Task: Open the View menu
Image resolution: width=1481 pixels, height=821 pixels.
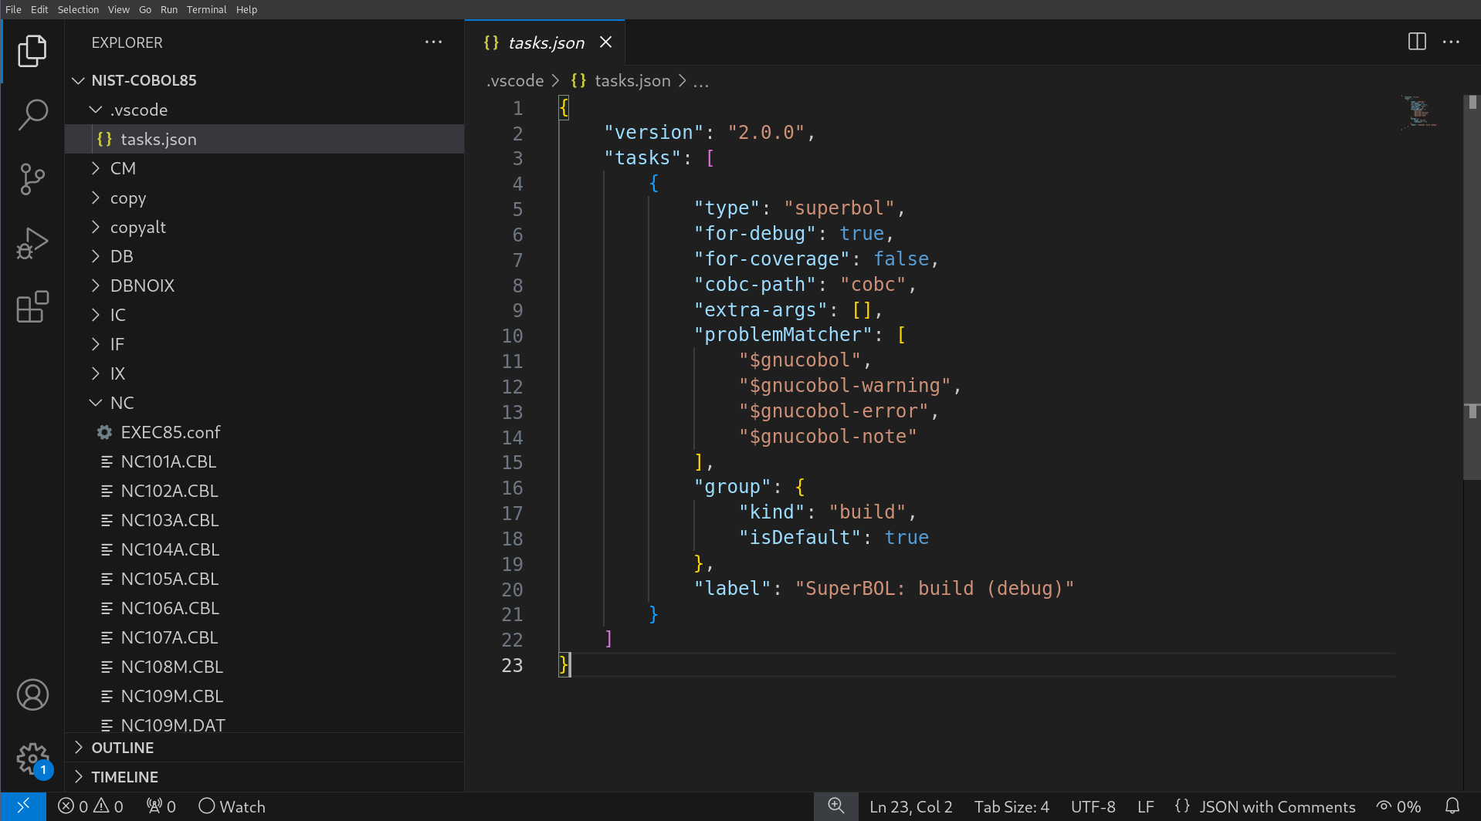Action: tap(119, 9)
